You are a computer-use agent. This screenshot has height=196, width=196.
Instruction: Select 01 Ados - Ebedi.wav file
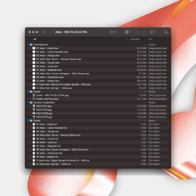coord(47,48)
